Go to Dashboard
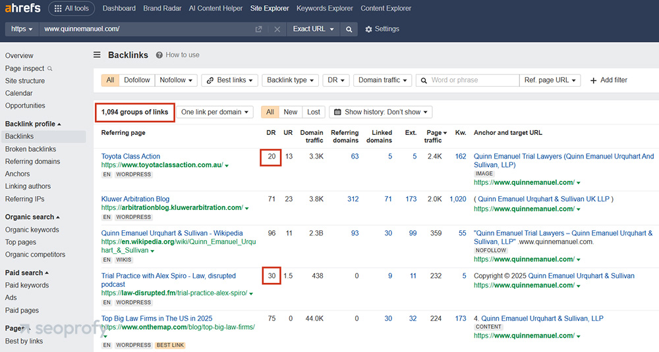 click(x=119, y=9)
